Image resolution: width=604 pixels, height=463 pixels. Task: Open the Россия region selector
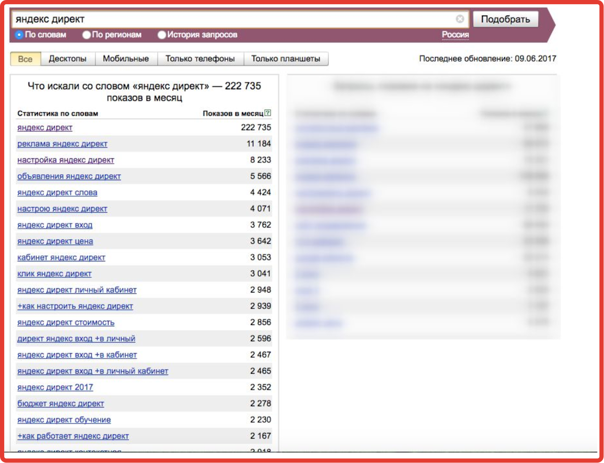[x=456, y=35]
